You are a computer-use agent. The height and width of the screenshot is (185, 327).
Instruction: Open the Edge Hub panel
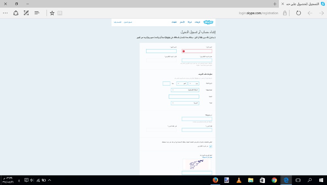point(37,13)
